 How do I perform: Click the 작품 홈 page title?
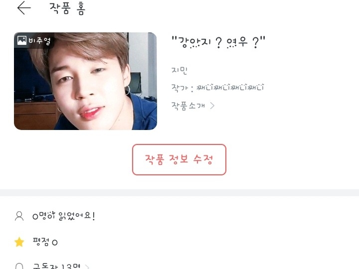tap(67, 8)
